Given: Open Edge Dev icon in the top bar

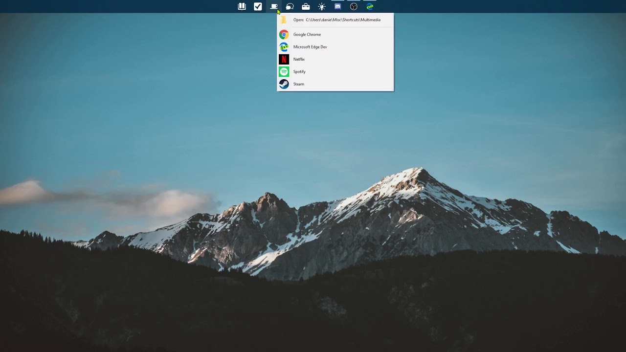Looking at the screenshot, I should [370, 6].
